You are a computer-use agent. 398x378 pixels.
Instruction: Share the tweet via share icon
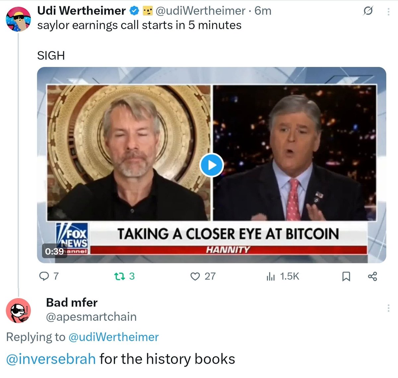[372, 276]
